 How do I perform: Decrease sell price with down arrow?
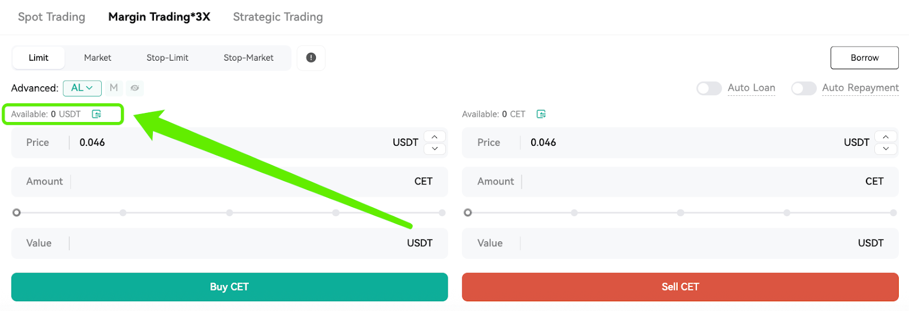886,149
